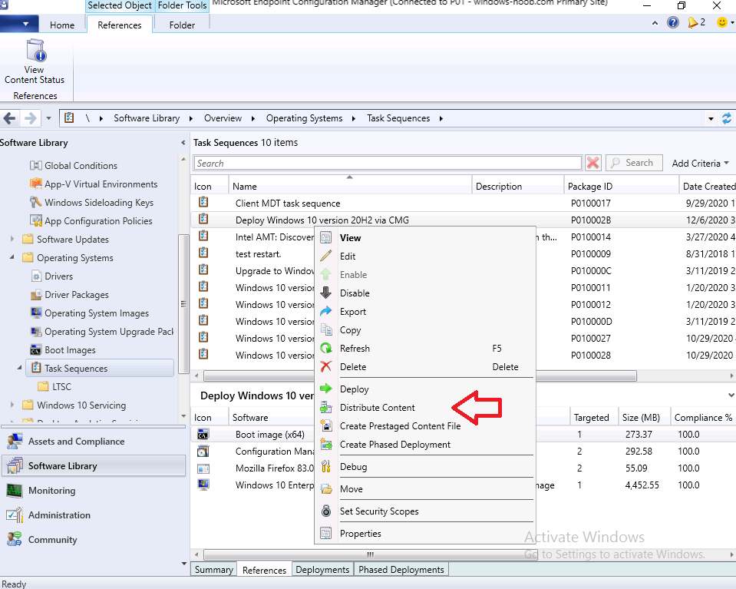
Task: Clear the search with the red X
Action: 592,163
